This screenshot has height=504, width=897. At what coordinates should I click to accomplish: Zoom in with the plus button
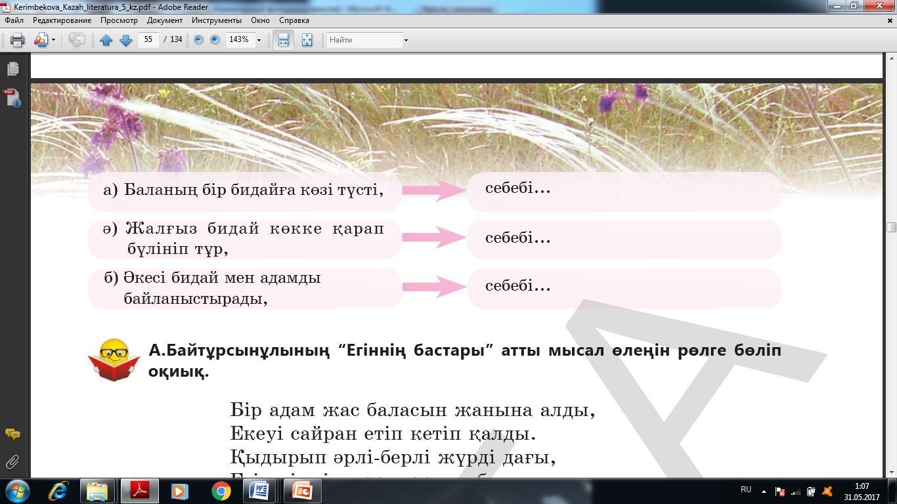[x=215, y=40]
